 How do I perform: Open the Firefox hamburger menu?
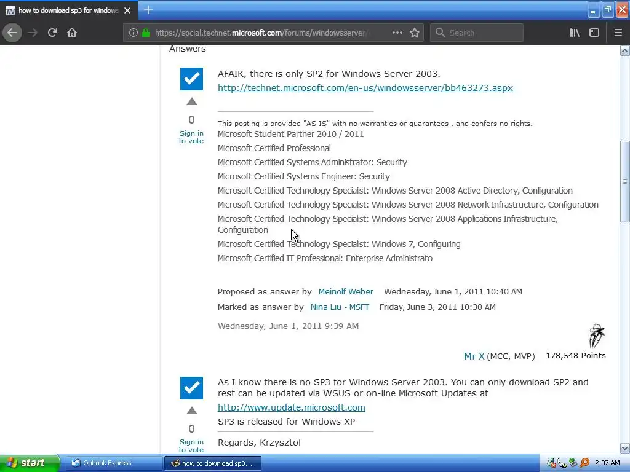pyautogui.click(x=618, y=33)
